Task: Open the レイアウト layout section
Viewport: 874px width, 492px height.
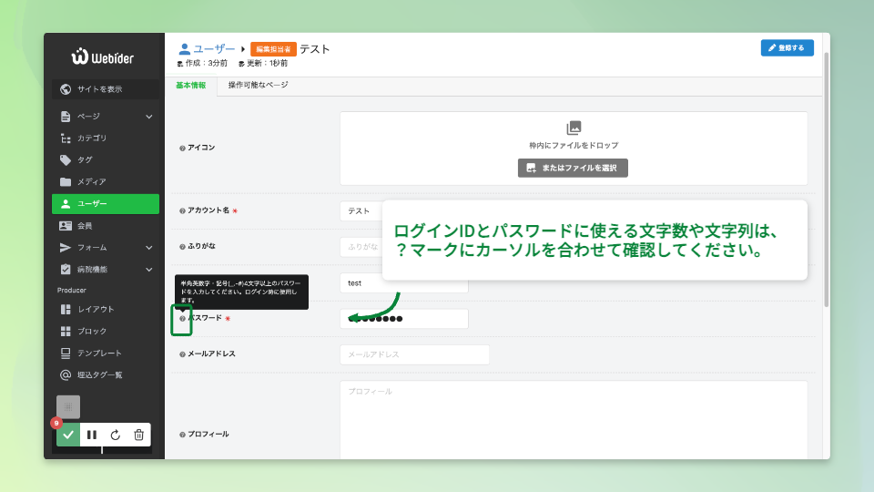Action: tap(96, 309)
